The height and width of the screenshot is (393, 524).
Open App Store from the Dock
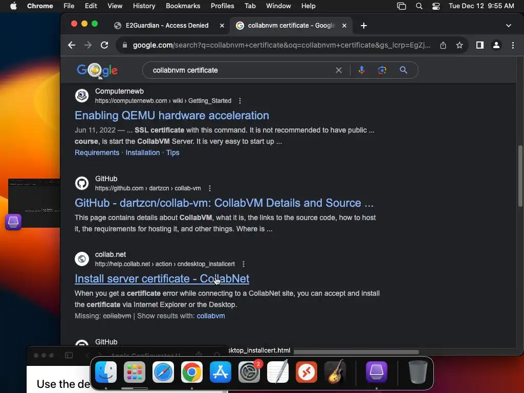coord(221,372)
